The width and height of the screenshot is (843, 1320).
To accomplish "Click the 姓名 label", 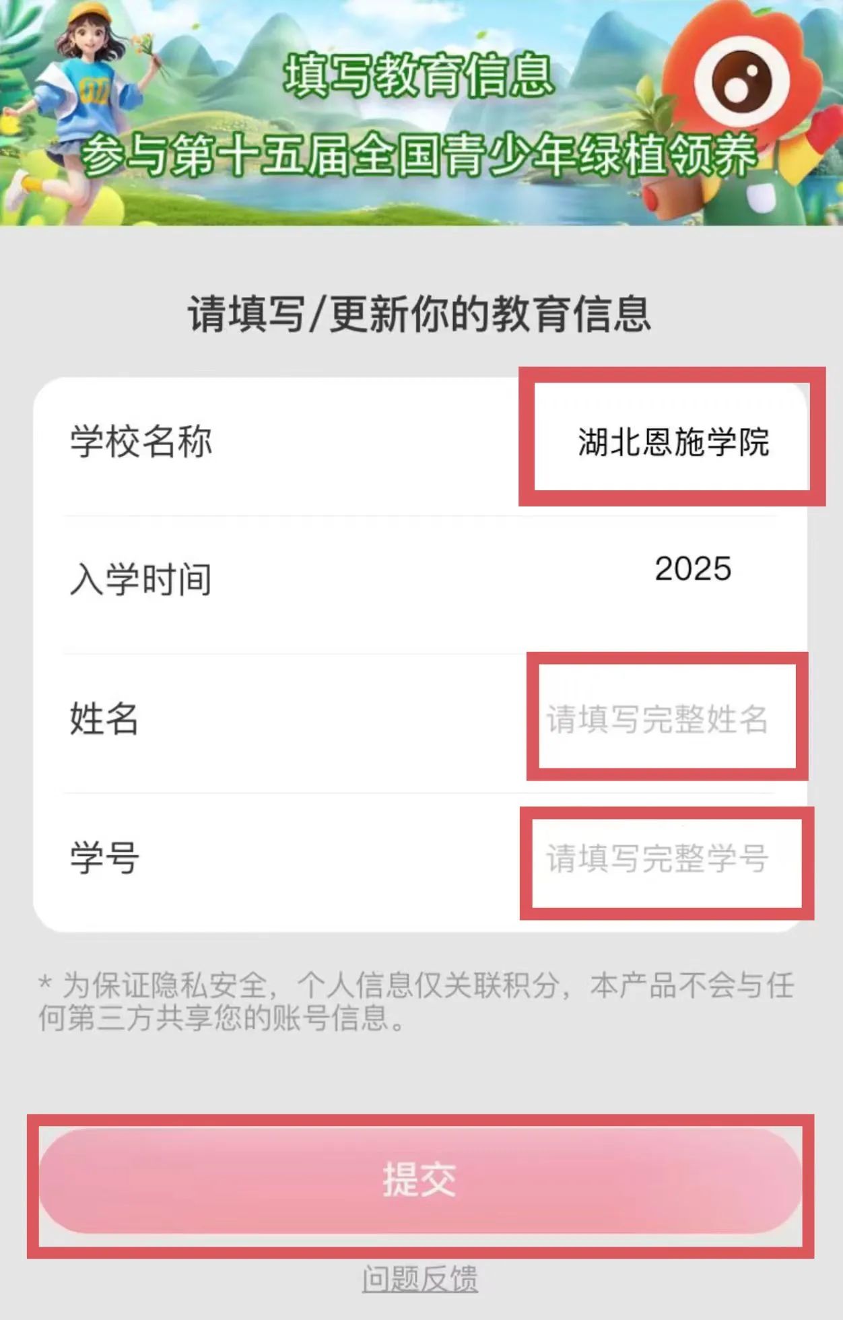I will (x=104, y=719).
